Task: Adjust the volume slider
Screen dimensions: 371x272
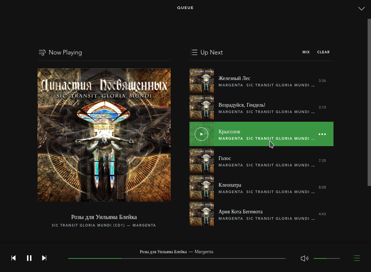Action: point(326,258)
